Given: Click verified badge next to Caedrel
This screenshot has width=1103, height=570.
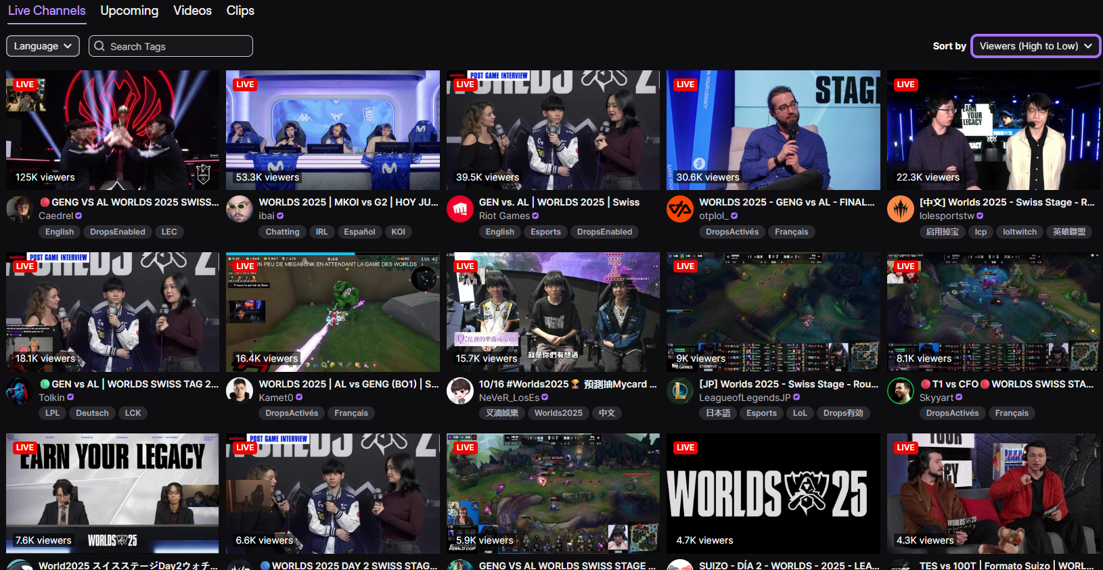Looking at the screenshot, I should tap(78, 216).
